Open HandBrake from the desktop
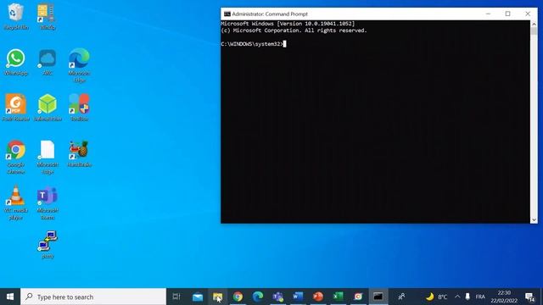The image size is (543, 305). point(79,154)
